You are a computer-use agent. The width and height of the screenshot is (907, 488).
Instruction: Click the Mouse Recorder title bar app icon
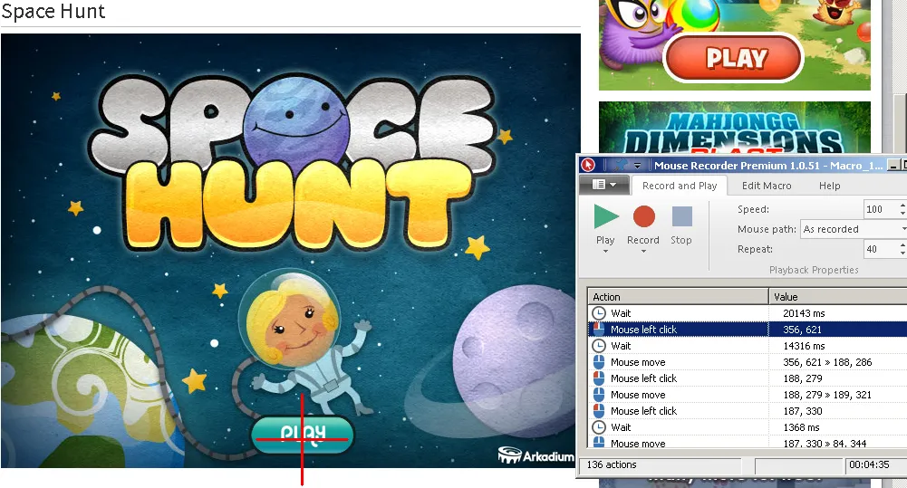tap(588, 166)
